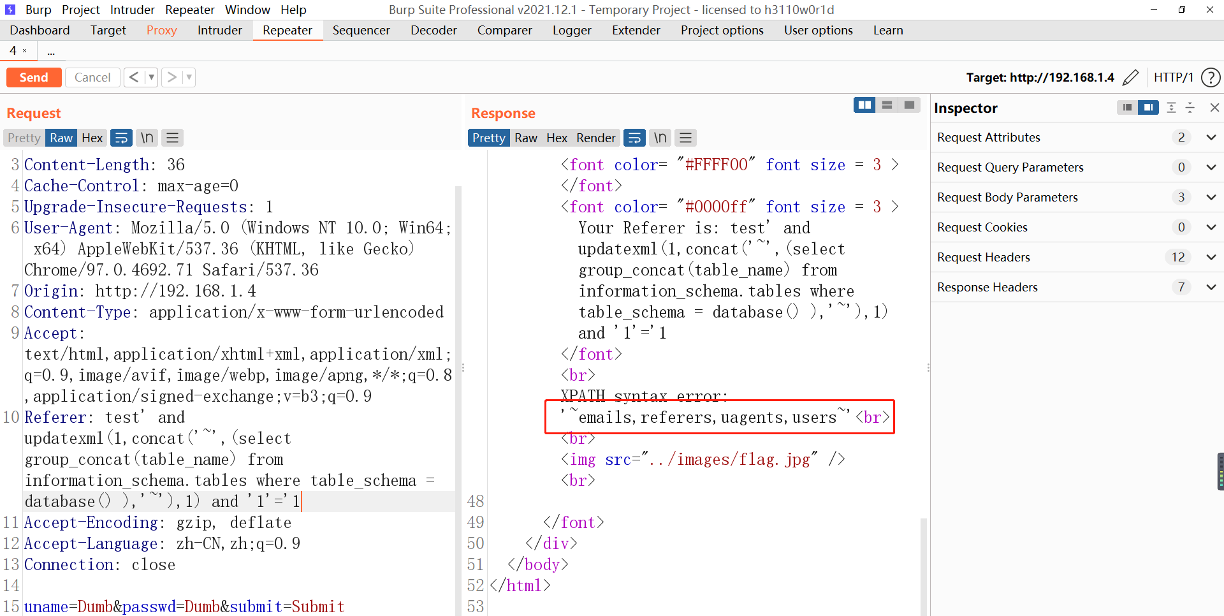Viewport: 1224px width, 616px height.
Task: Enable Render view for the Response
Action: click(595, 138)
